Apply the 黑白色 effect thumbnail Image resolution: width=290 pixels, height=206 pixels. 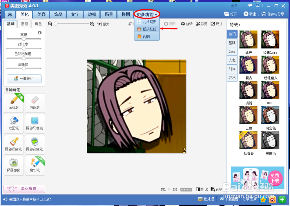(270, 140)
